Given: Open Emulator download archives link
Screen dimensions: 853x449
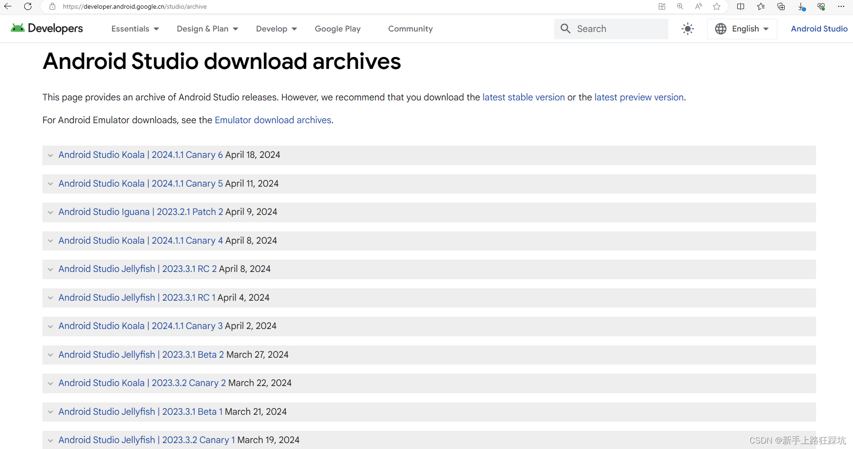Looking at the screenshot, I should click(x=273, y=120).
